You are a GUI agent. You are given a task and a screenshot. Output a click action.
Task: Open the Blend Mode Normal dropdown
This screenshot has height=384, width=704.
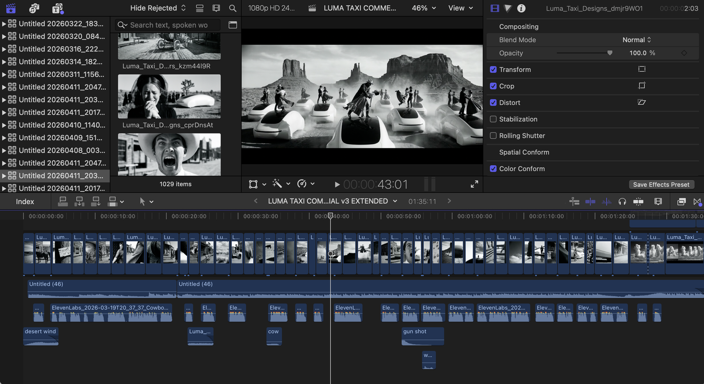(636, 40)
